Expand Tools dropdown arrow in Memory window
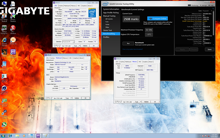Screen dimensions: 220x138 141,102
